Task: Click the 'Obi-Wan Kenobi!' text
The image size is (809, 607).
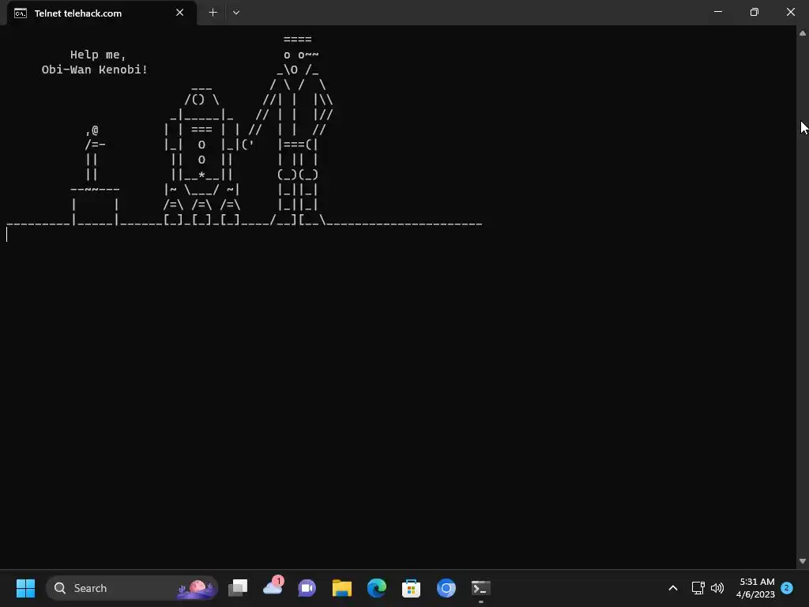Action: coord(95,70)
